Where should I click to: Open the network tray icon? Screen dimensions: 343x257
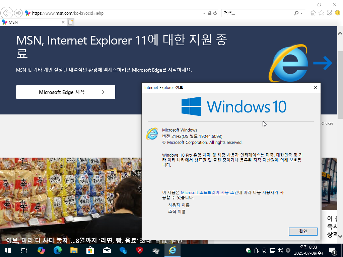pyautogui.click(x=272, y=250)
